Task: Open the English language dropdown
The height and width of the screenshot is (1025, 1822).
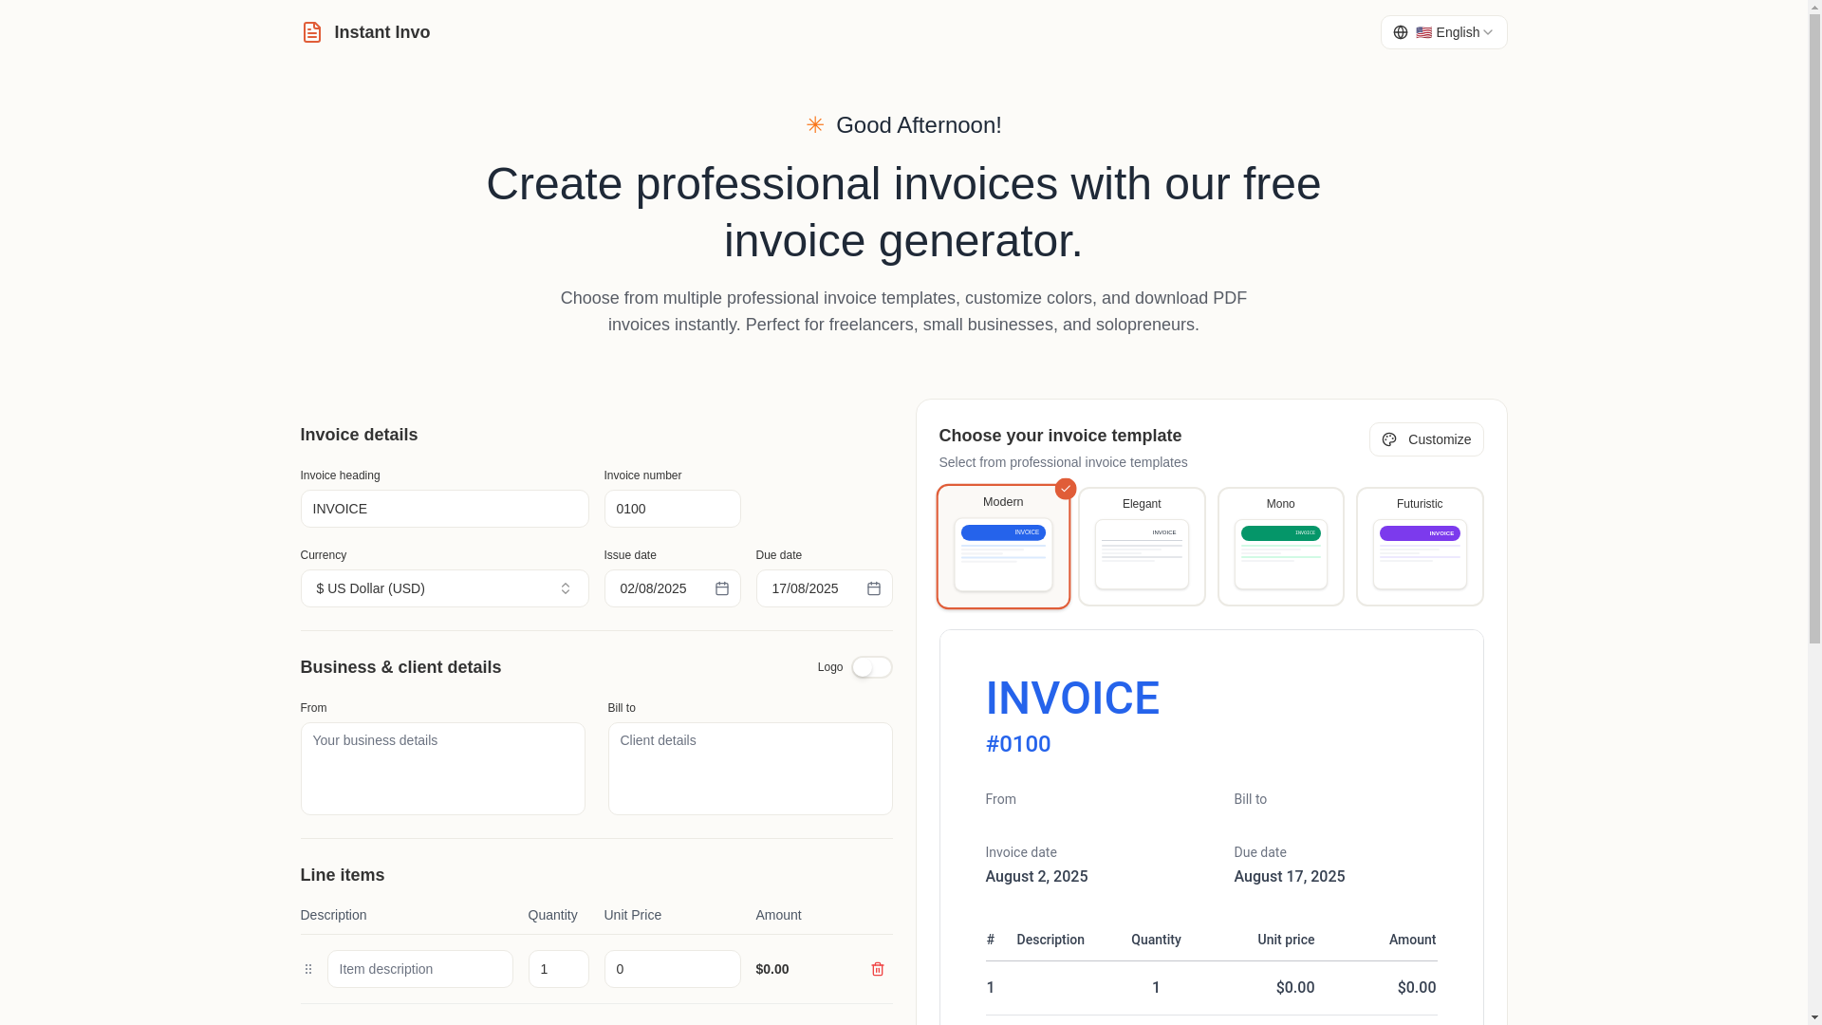Action: [x=1443, y=32]
